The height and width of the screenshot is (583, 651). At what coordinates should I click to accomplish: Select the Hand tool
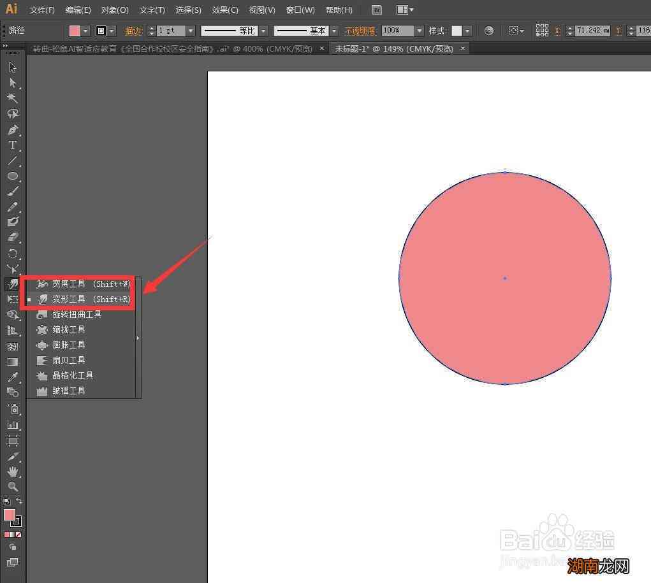pyautogui.click(x=13, y=471)
